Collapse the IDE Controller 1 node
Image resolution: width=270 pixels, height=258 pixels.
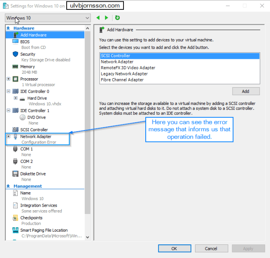tap(8, 110)
